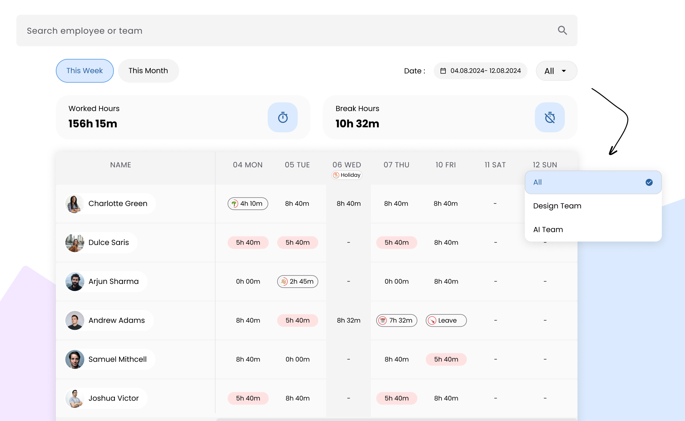685x421 pixels.
Task: Expand the date range selector
Action: (x=480, y=71)
